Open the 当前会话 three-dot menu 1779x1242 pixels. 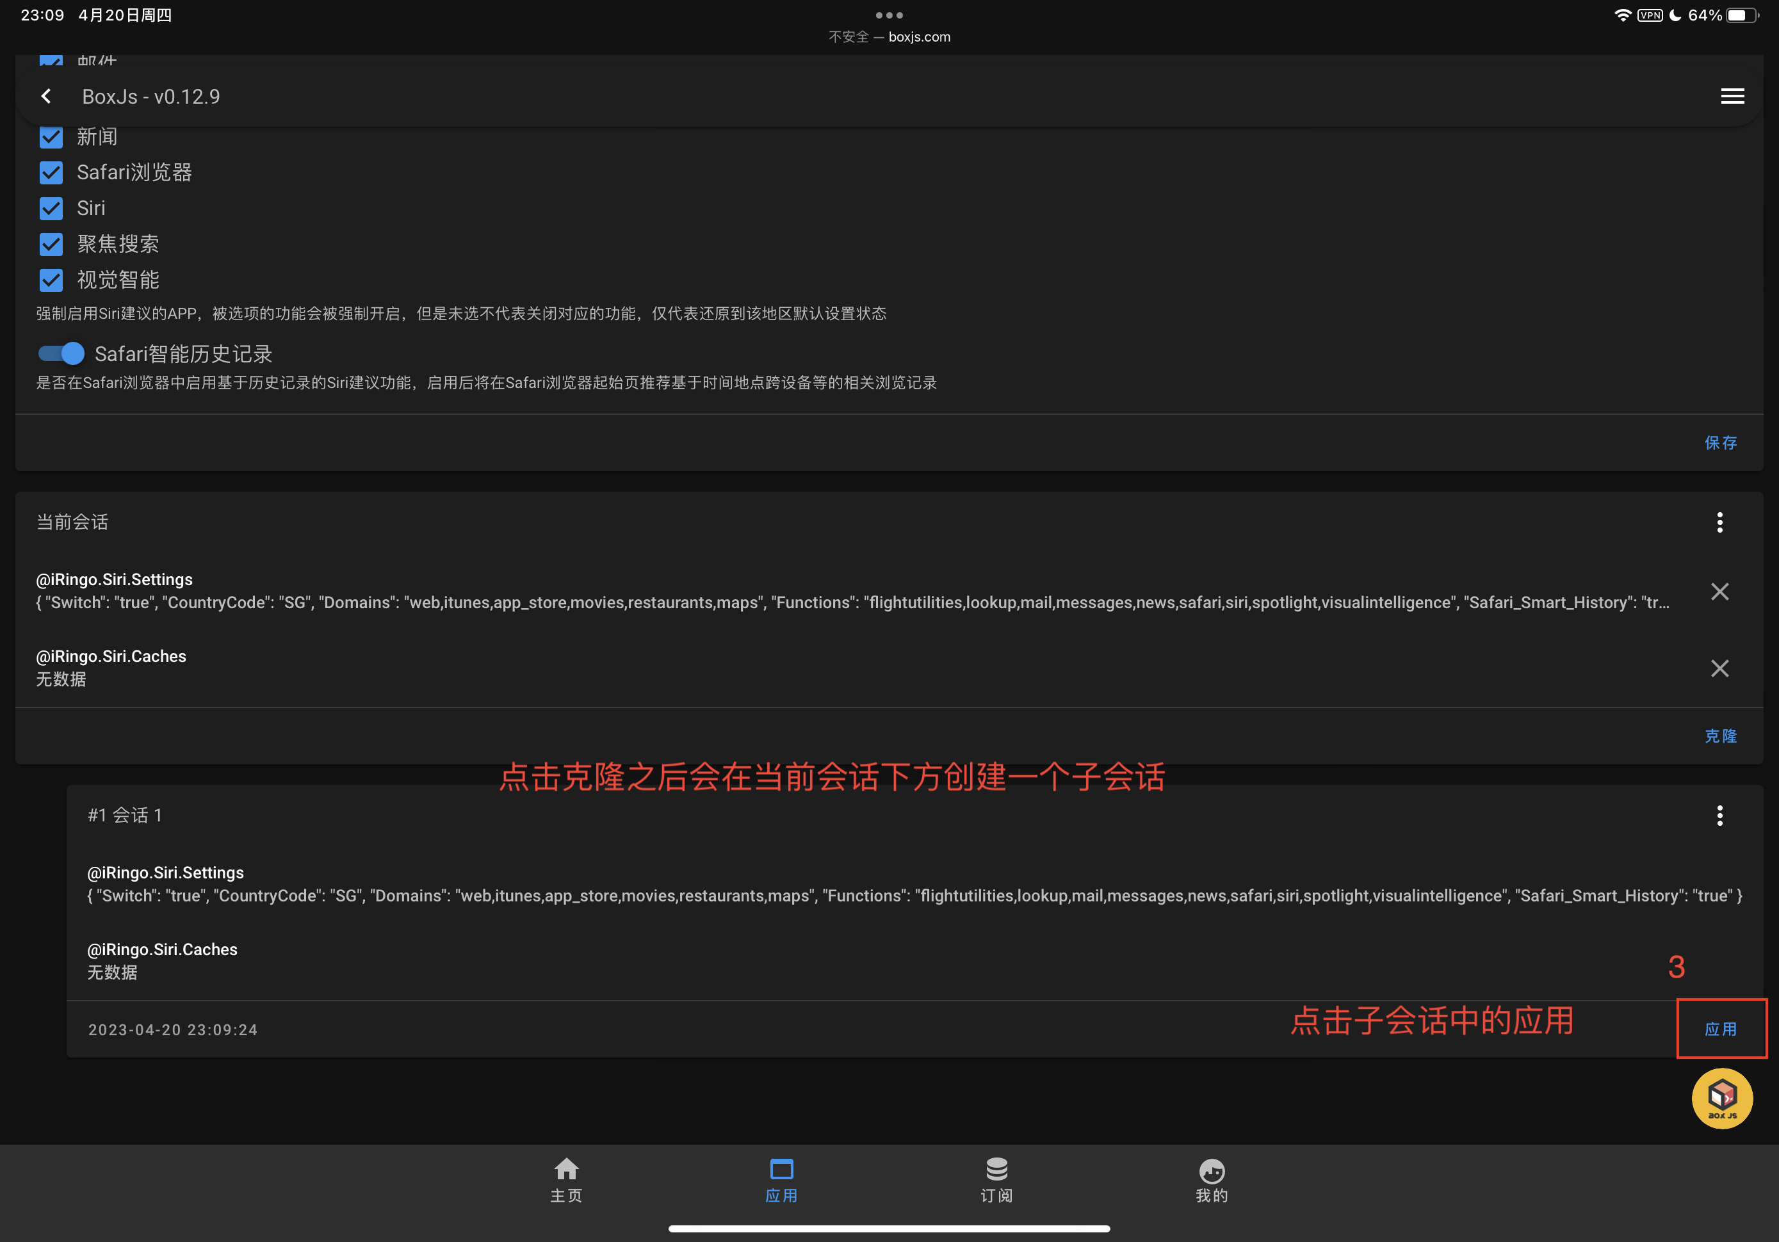1719,522
